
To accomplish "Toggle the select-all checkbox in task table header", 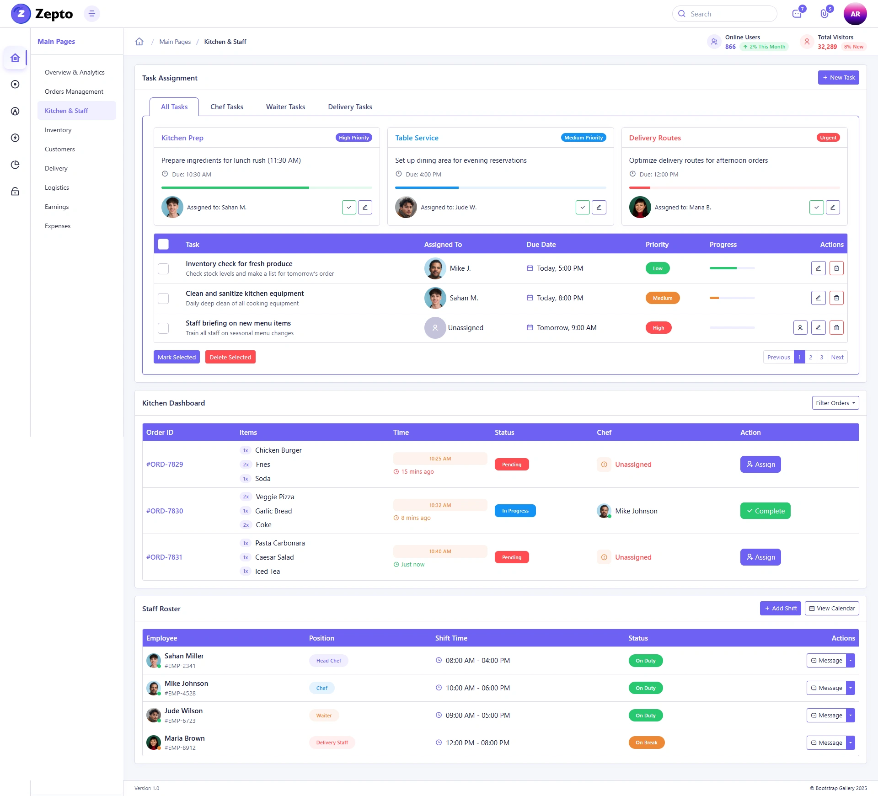I will (x=163, y=244).
